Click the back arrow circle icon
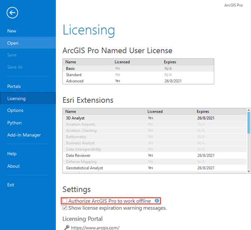Screen dimensions: 251x230 pyautogui.click(x=13, y=12)
